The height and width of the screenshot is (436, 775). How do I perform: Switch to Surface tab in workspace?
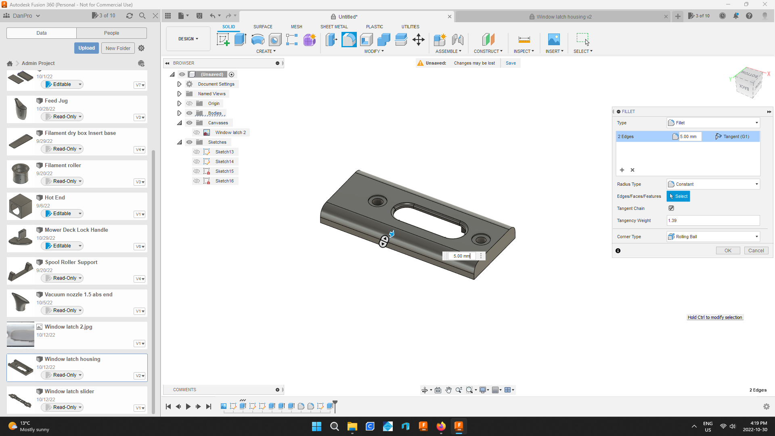pos(263,26)
